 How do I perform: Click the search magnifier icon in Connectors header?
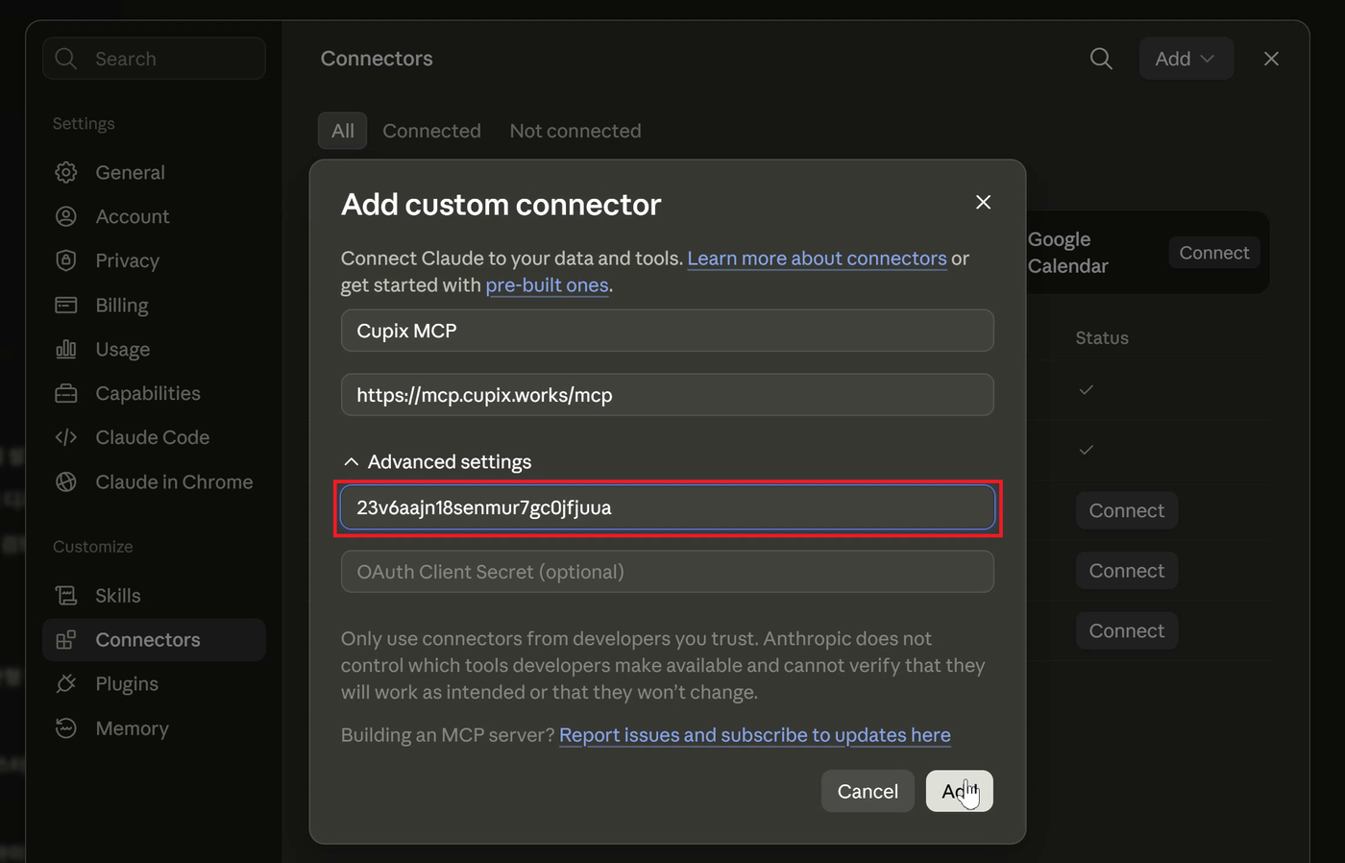point(1101,59)
